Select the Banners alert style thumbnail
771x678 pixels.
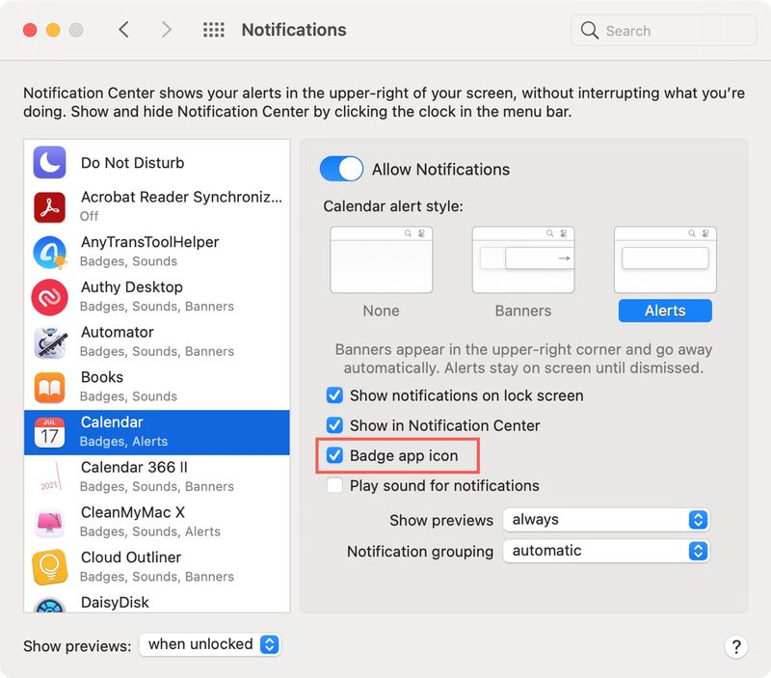pyautogui.click(x=523, y=259)
